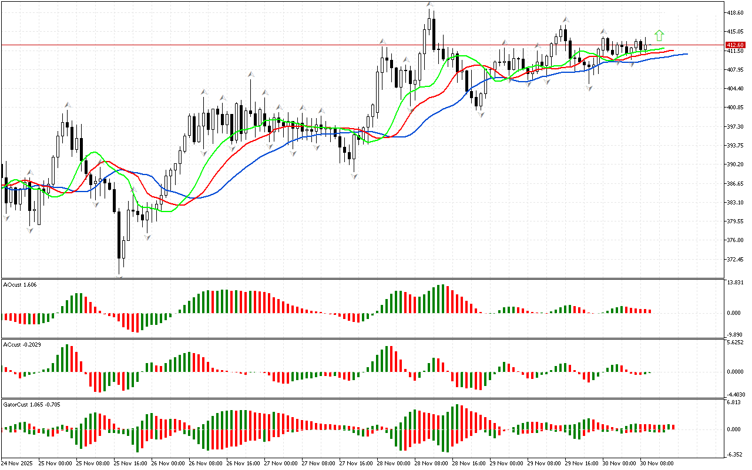
Task: Click the ACcust -0.2029 indicator label
Action: tap(22, 344)
